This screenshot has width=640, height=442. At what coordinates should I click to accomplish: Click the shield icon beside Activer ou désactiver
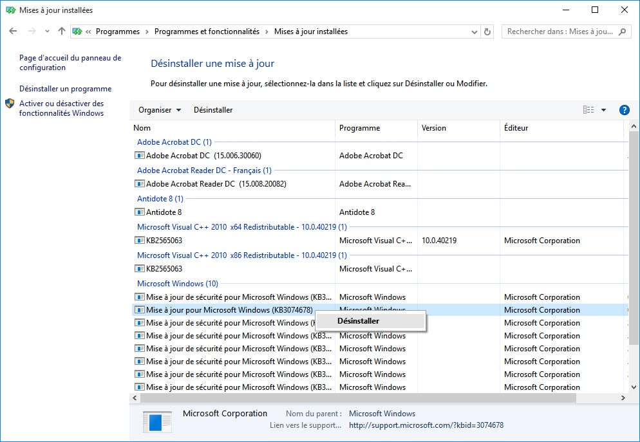10,104
